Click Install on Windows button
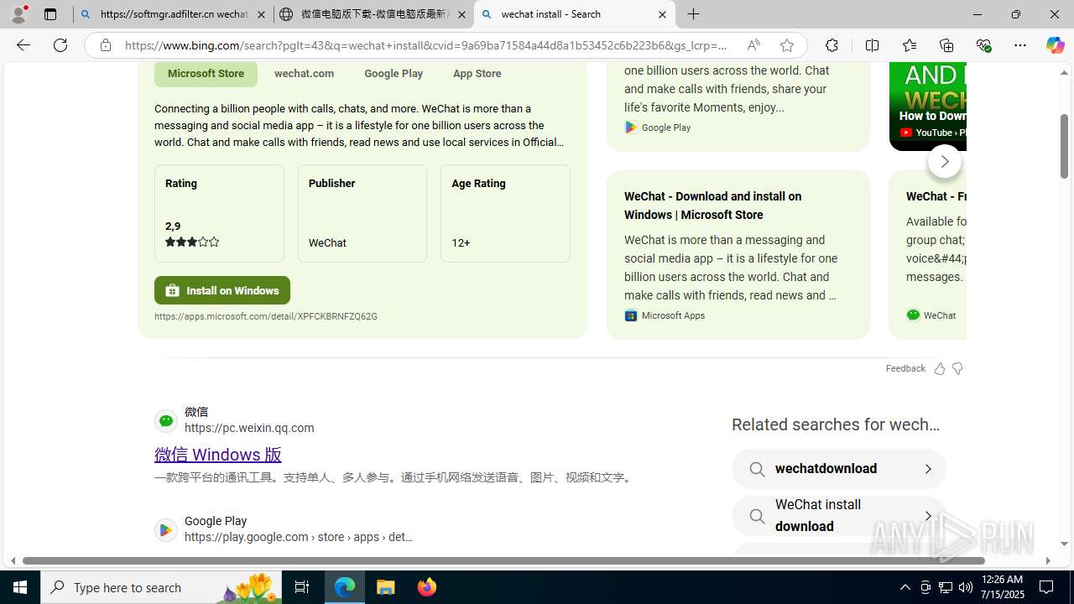The width and height of the screenshot is (1074, 604). (x=222, y=290)
